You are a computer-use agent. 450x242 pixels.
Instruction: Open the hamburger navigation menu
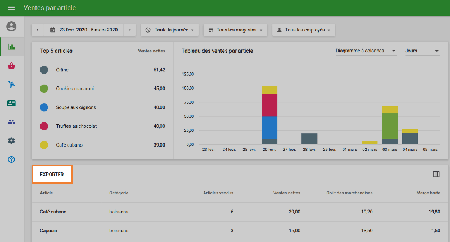(x=11, y=8)
